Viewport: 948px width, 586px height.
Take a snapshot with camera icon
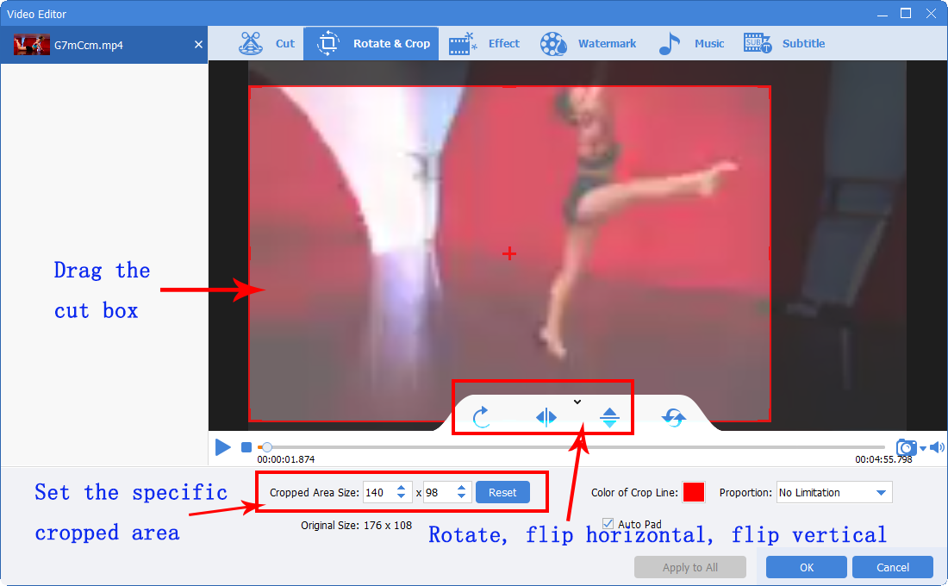pyautogui.click(x=906, y=447)
